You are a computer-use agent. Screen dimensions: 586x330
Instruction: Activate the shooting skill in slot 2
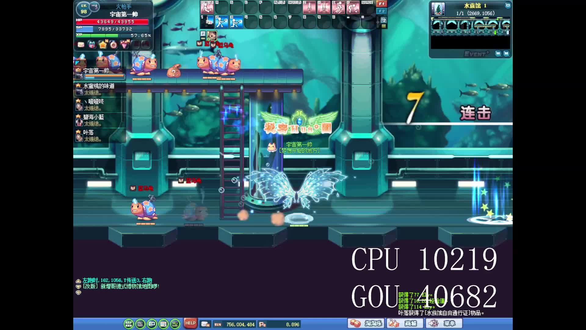pos(222,22)
